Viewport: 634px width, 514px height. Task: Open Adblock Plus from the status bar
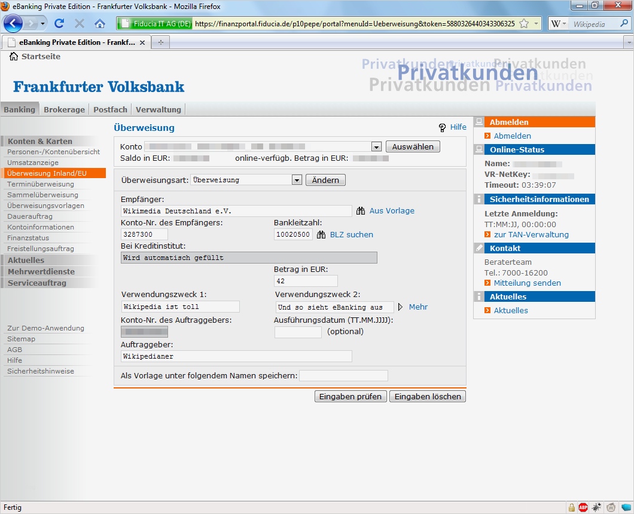[583, 507]
